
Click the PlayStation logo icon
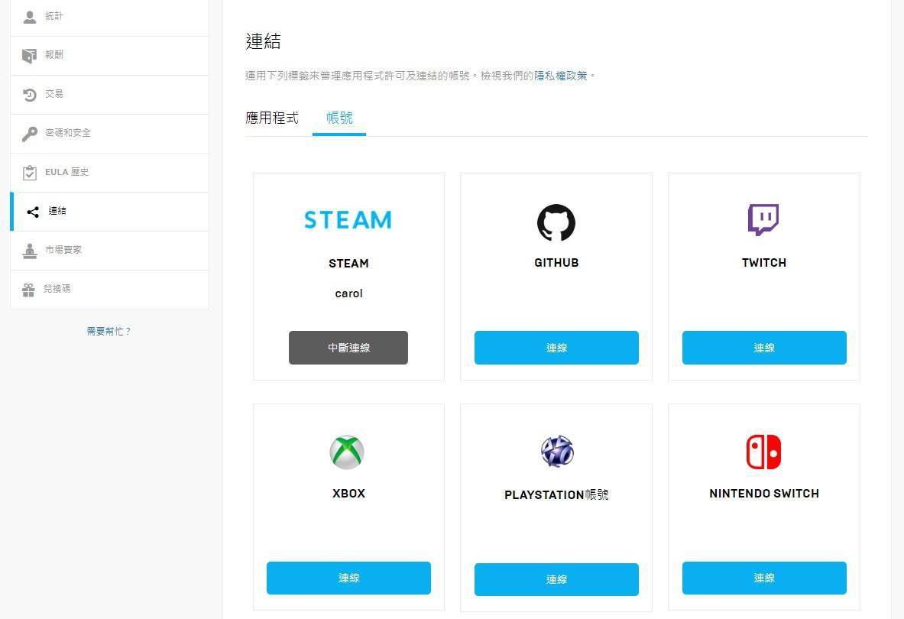tap(556, 452)
